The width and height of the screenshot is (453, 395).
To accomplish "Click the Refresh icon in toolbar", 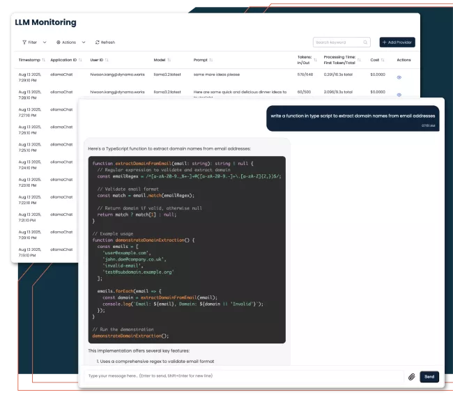I will point(98,42).
